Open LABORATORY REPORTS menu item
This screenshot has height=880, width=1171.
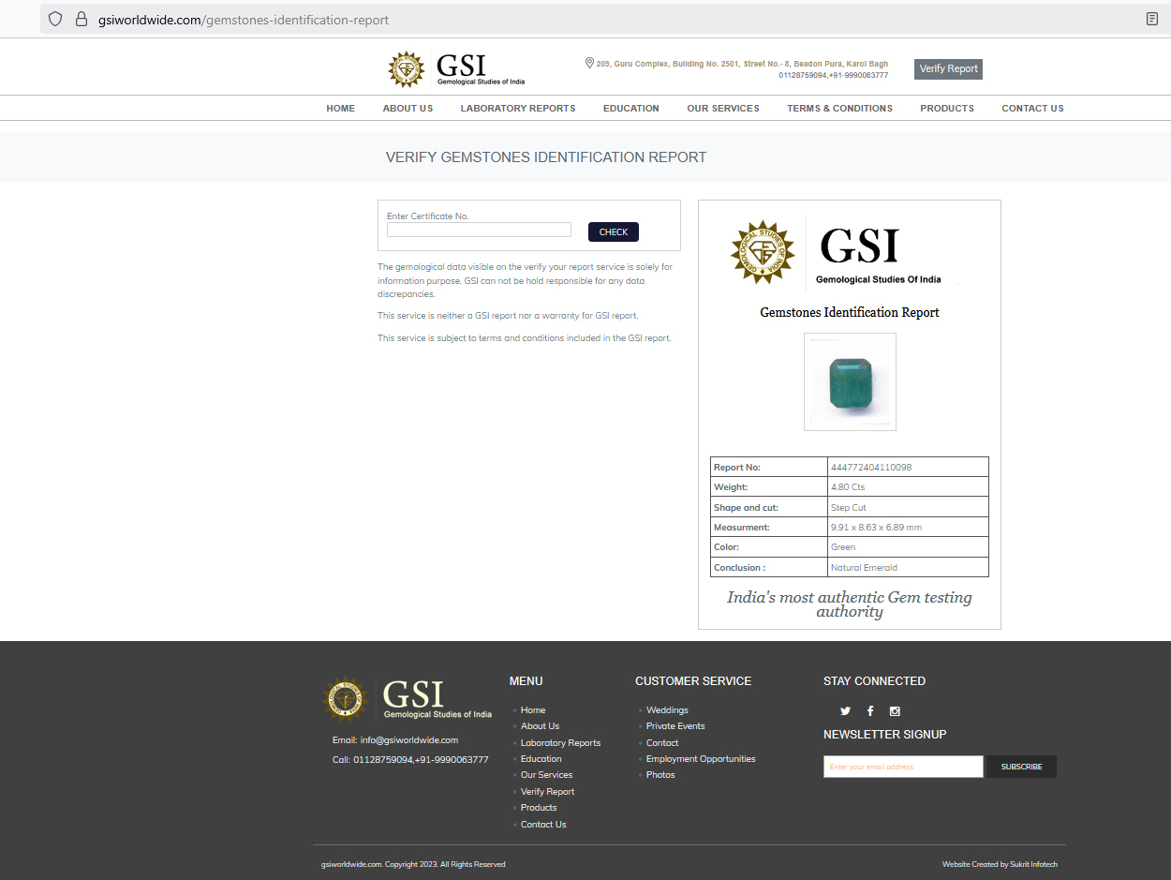pyautogui.click(x=518, y=109)
